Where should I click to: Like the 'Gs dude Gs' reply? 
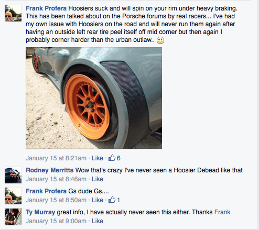[x=98, y=200]
